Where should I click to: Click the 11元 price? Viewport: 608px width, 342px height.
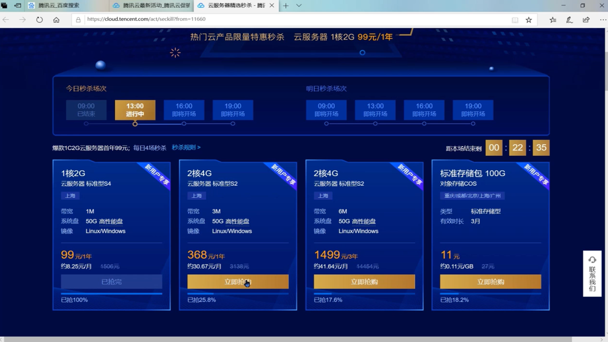[450, 255]
